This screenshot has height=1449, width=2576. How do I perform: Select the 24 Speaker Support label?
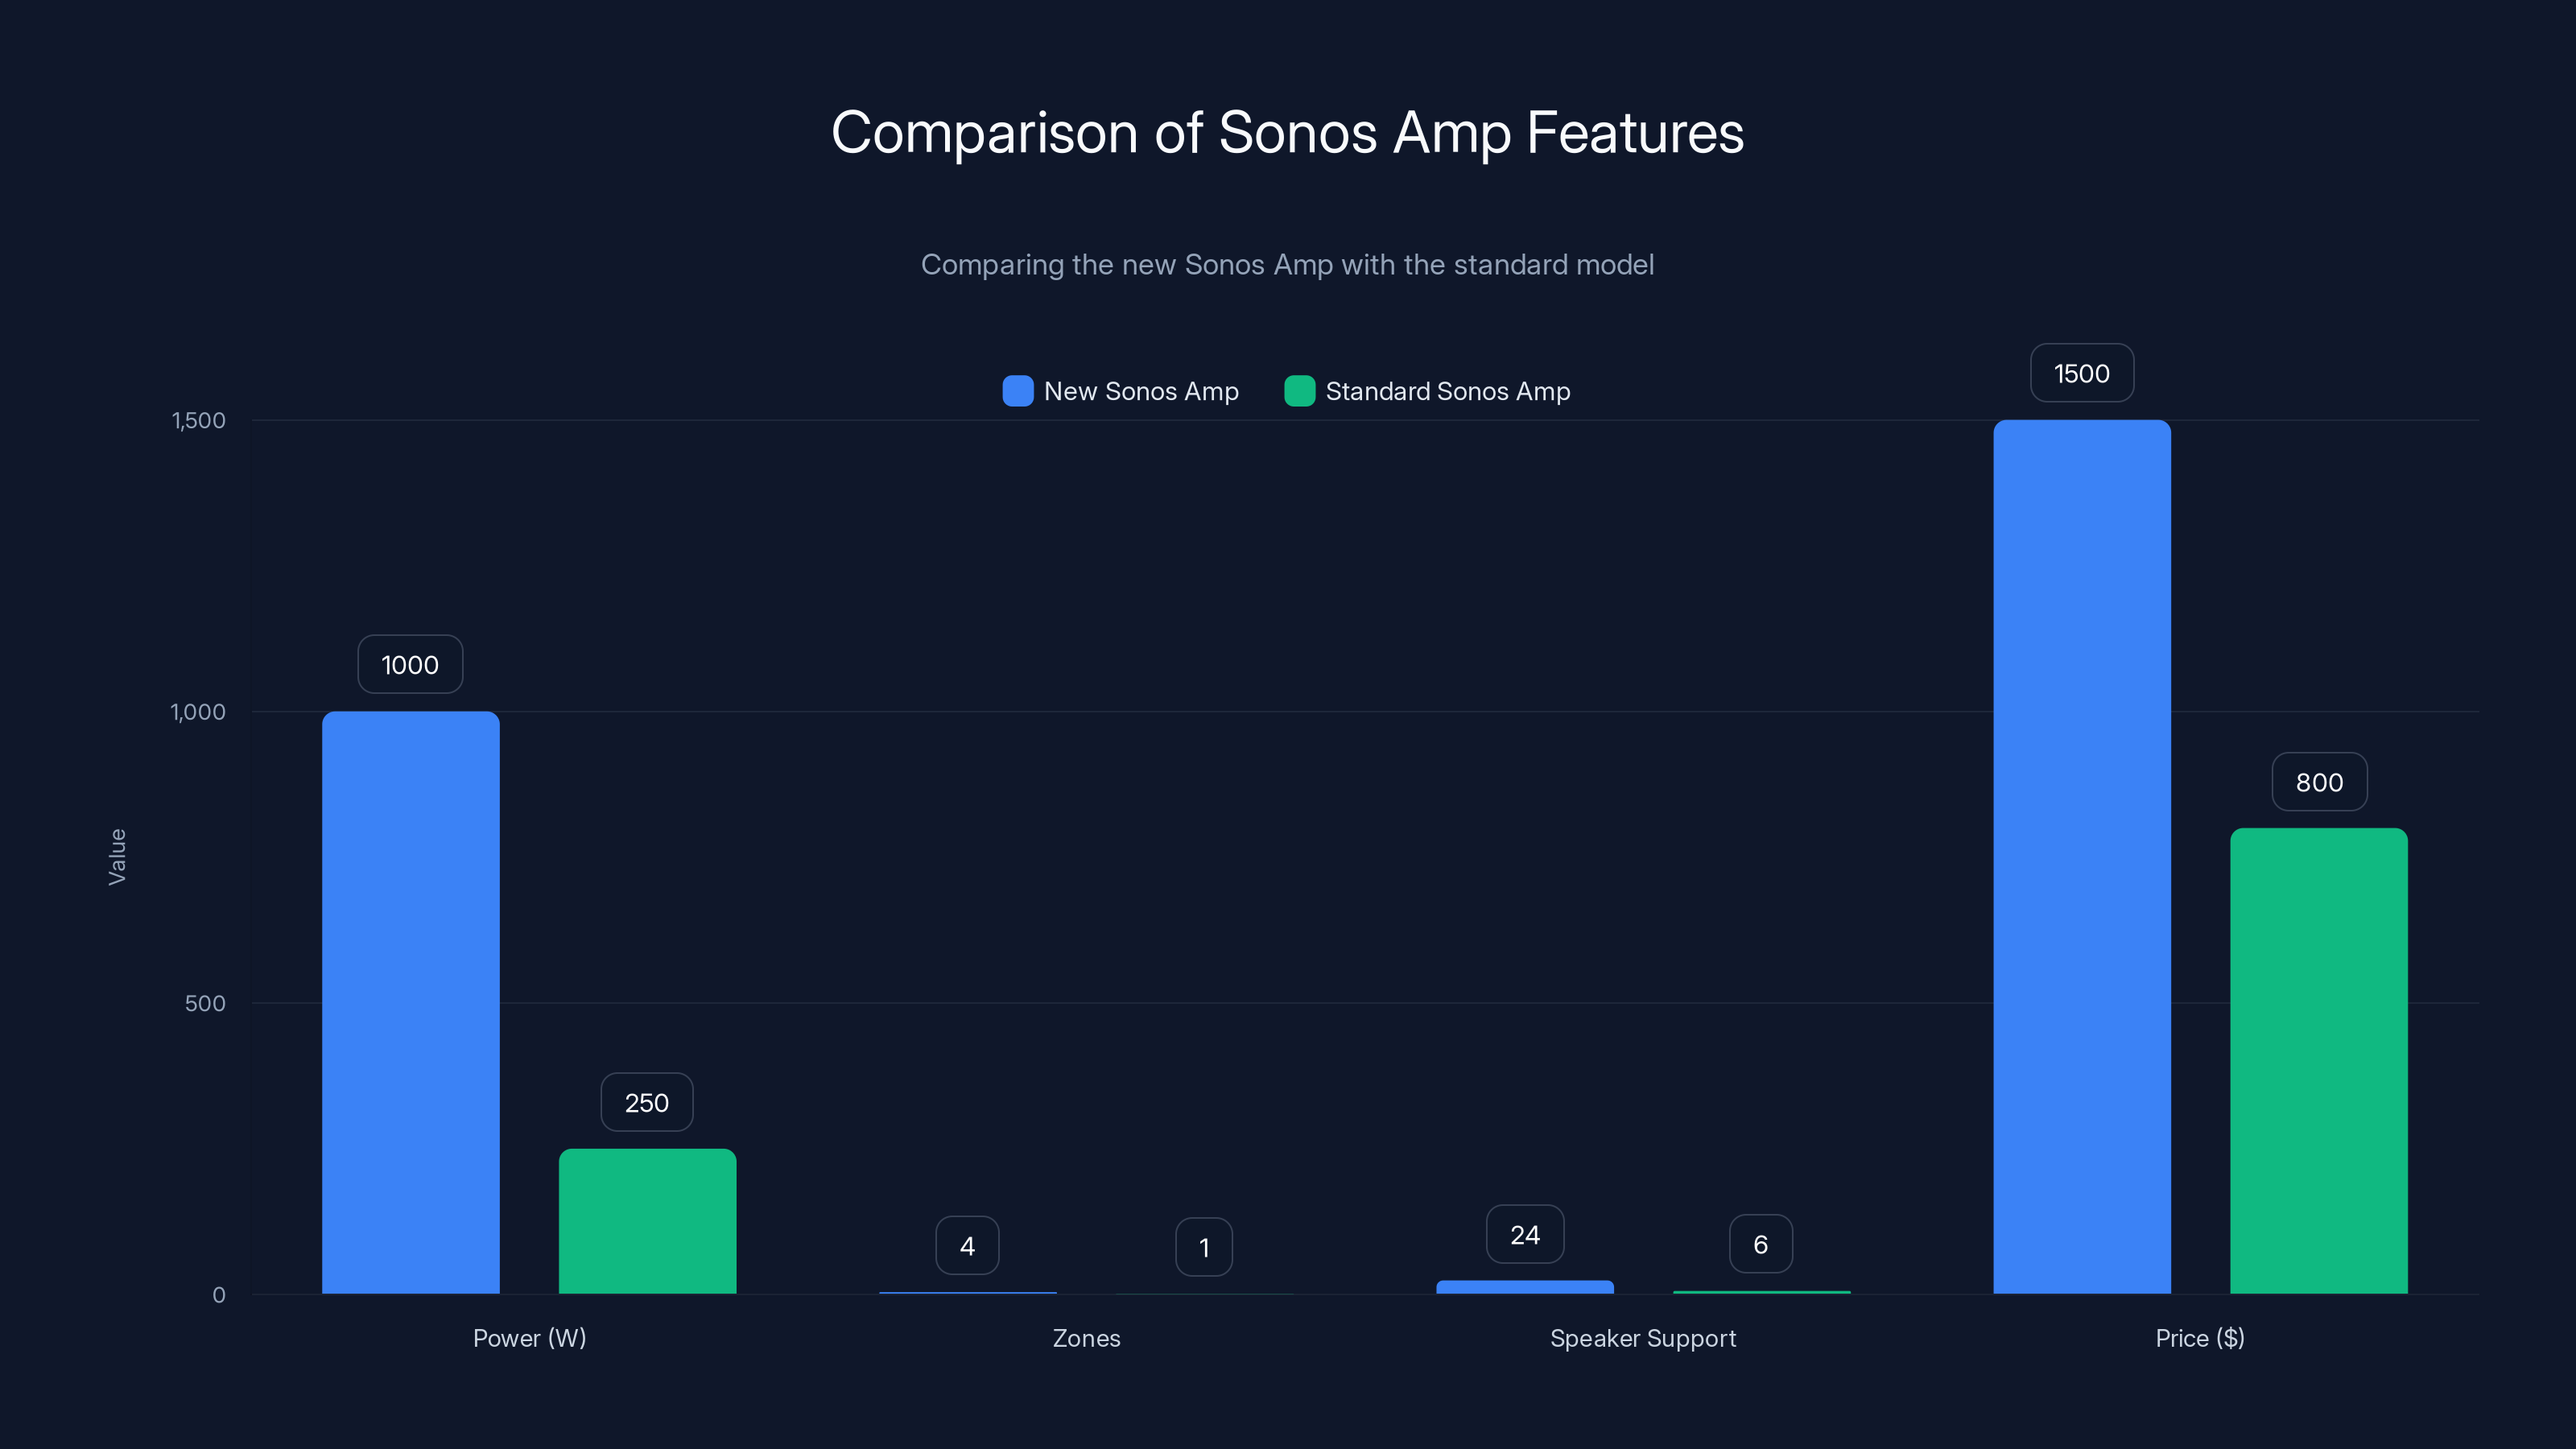(1524, 1233)
